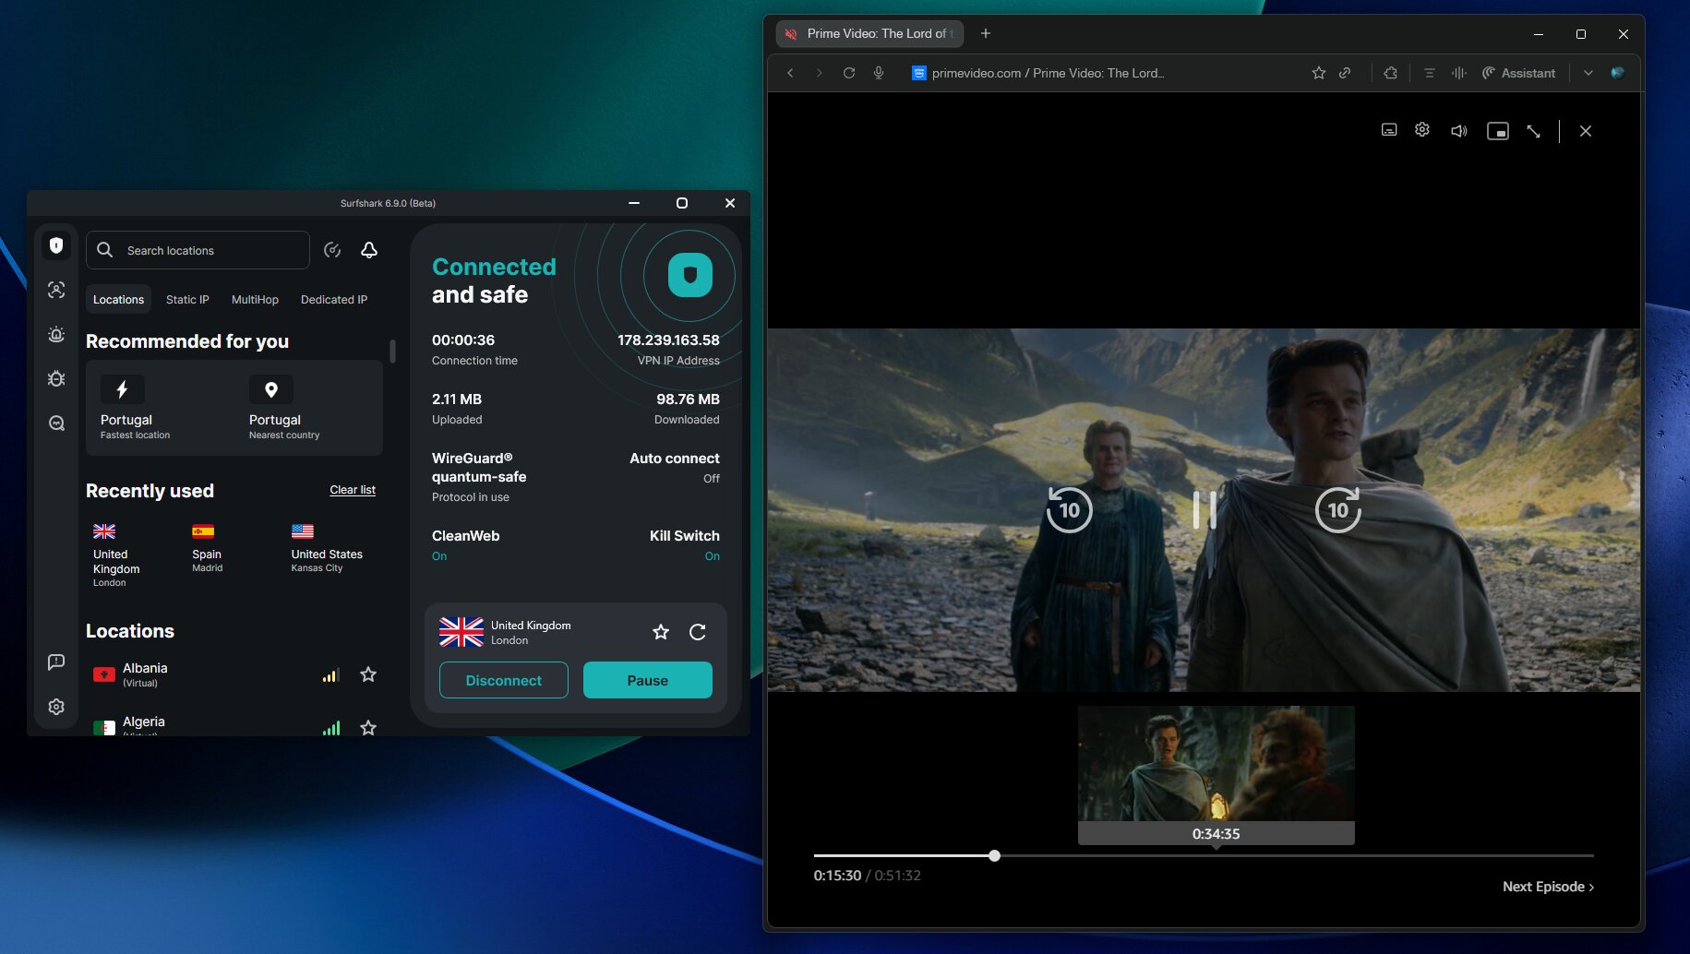Screen dimensions: 1690x954
Task: Switch to the Dedicated IP tab
Action: (x=334, y=299)
